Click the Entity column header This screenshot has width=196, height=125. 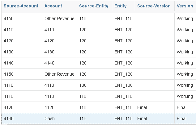tap(120, 6)
